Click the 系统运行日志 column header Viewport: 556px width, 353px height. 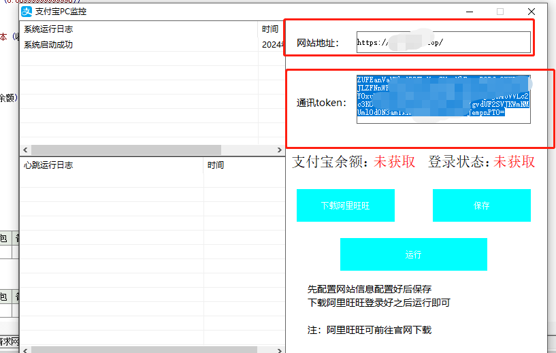139,29
